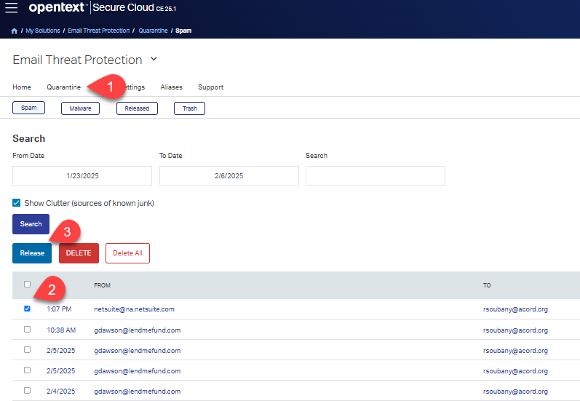This screenshot has height=401, width=580.
Task: View the Released messages folder
Action: [137, 108]
